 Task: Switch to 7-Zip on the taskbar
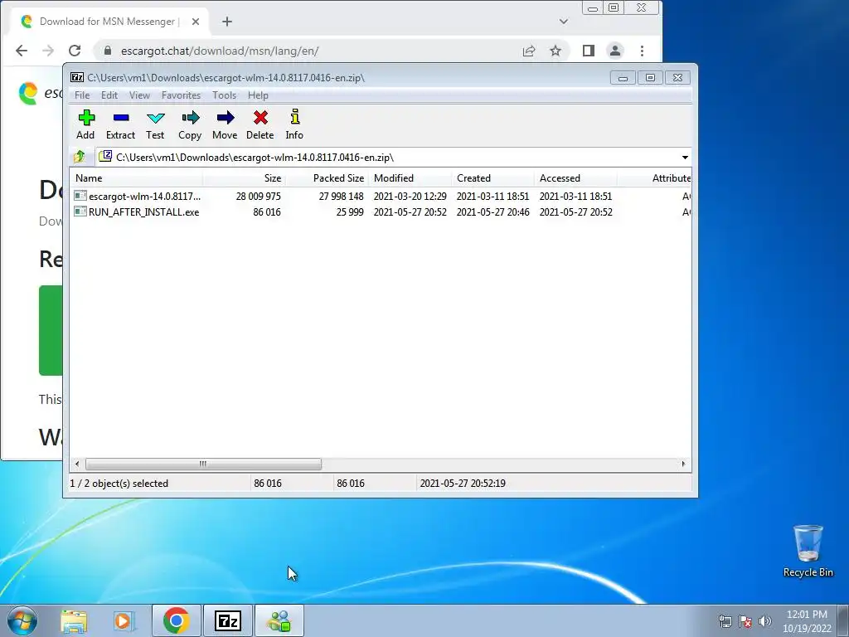tap(228, 620)
